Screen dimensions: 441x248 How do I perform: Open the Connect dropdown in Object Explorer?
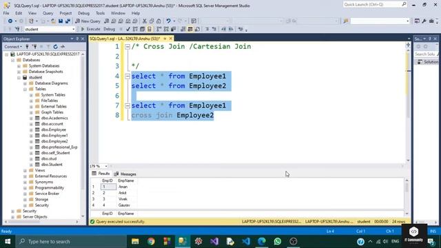click(13, 47)
